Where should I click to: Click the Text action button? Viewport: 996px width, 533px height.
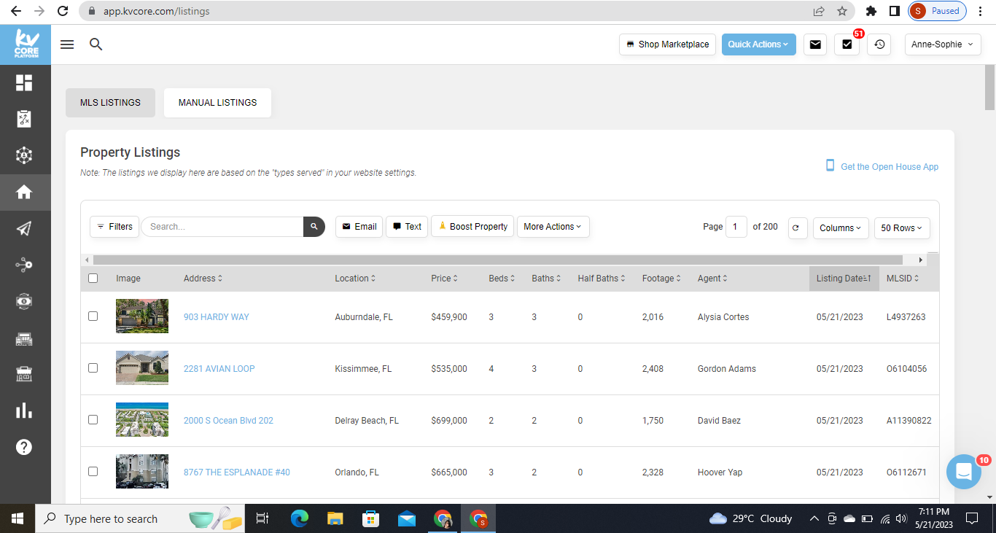coord(407,227)
